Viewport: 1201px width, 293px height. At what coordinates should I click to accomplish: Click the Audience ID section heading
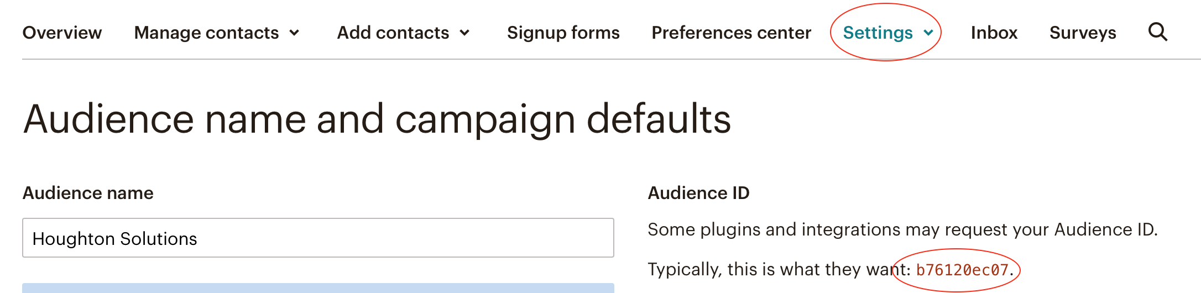pos(698,193)
